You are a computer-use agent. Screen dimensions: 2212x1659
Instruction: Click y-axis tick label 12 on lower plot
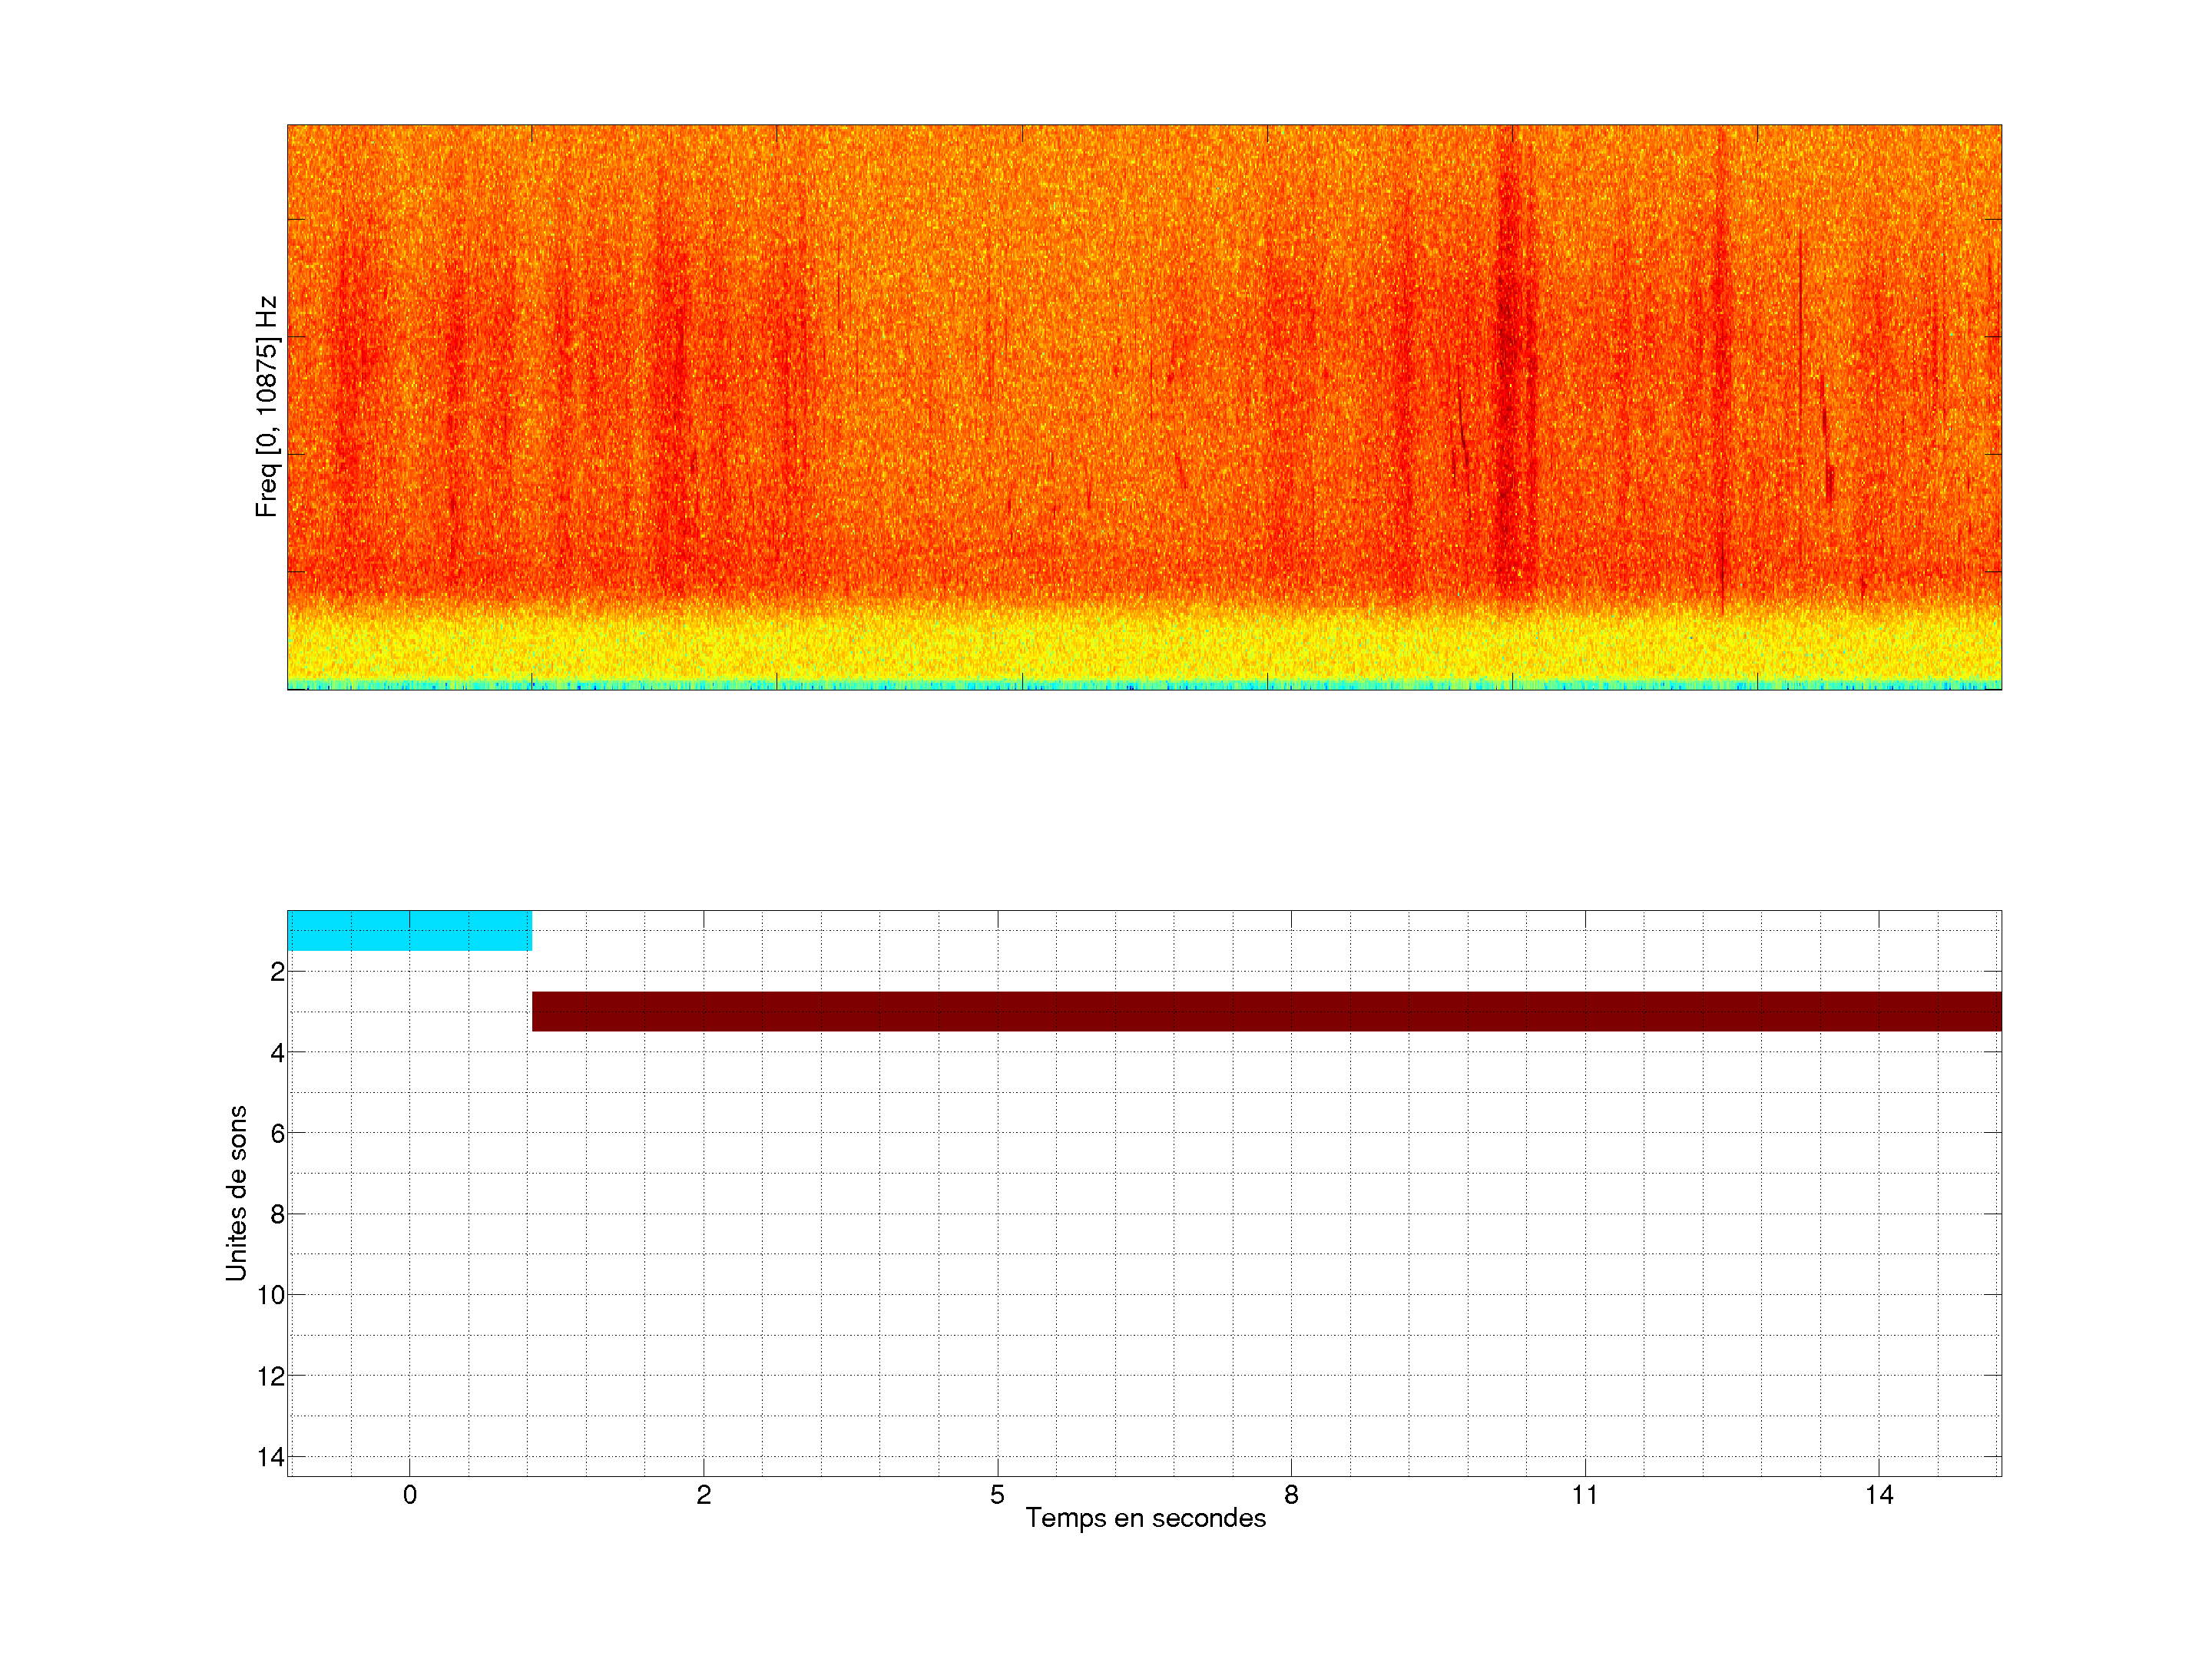tap(271, 1376)
